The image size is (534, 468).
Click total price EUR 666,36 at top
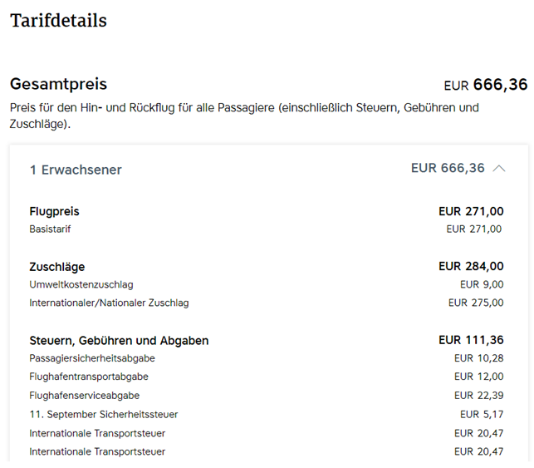point(486,85)
